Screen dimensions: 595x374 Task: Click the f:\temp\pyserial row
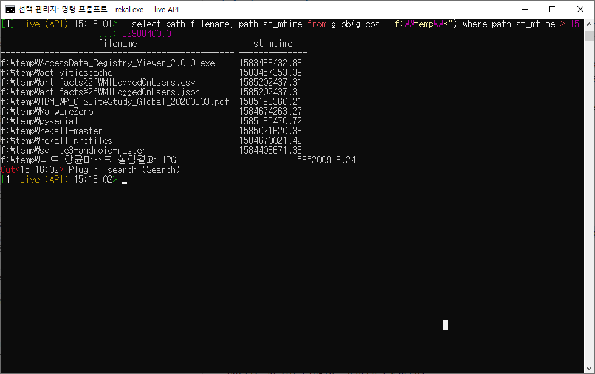[x=40, y=121]
